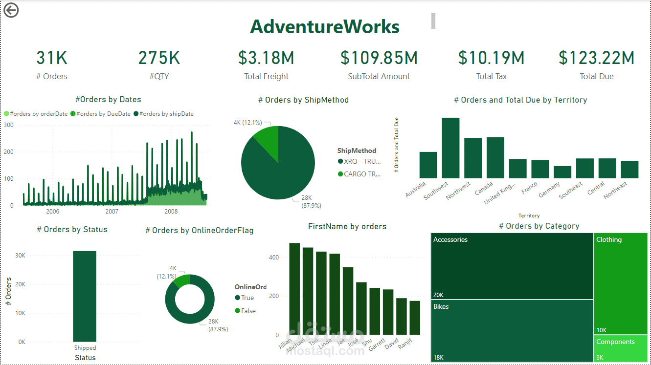Select the #orders by orderDate legend marker
651x365 pixels.
click(6, 114)
